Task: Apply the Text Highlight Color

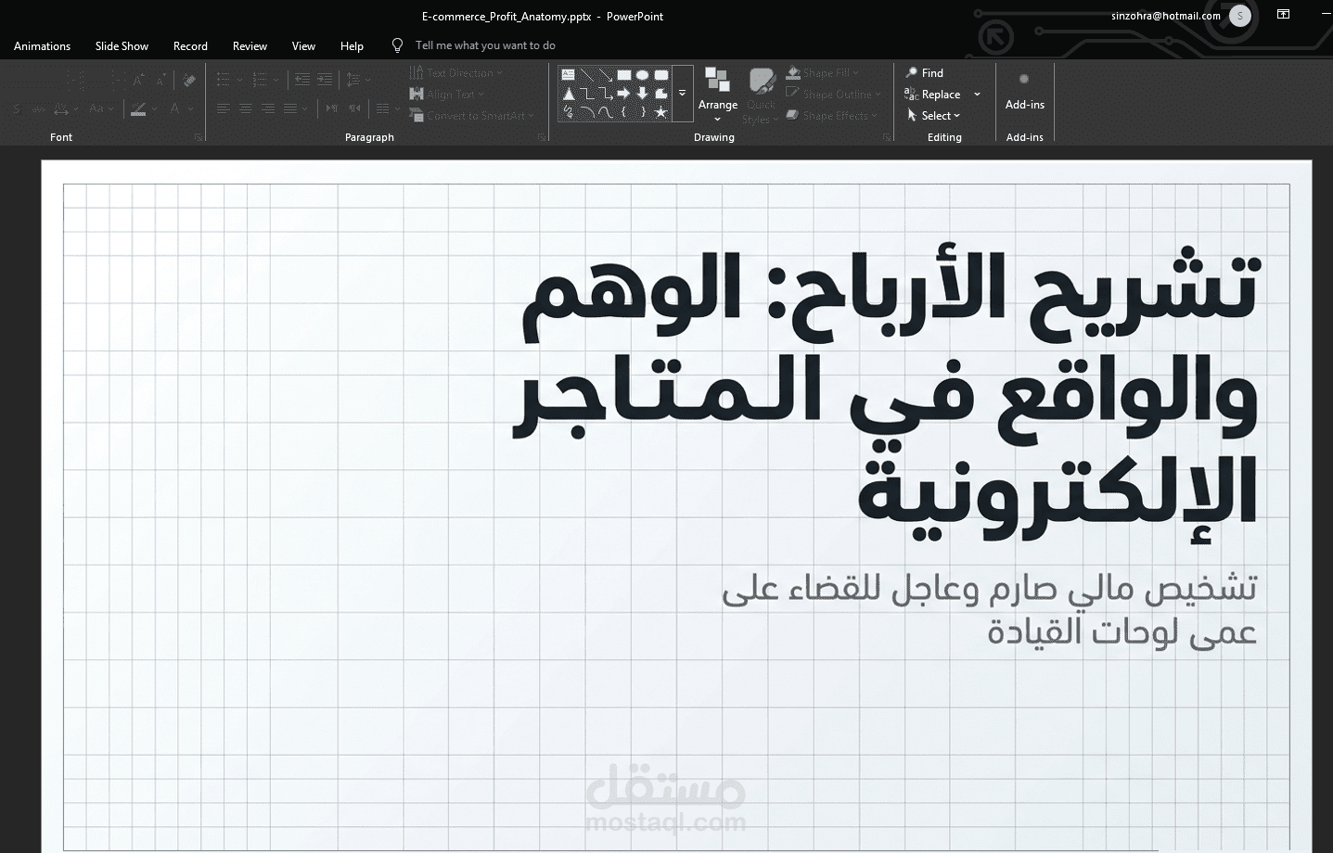Action: click(137, 108)
